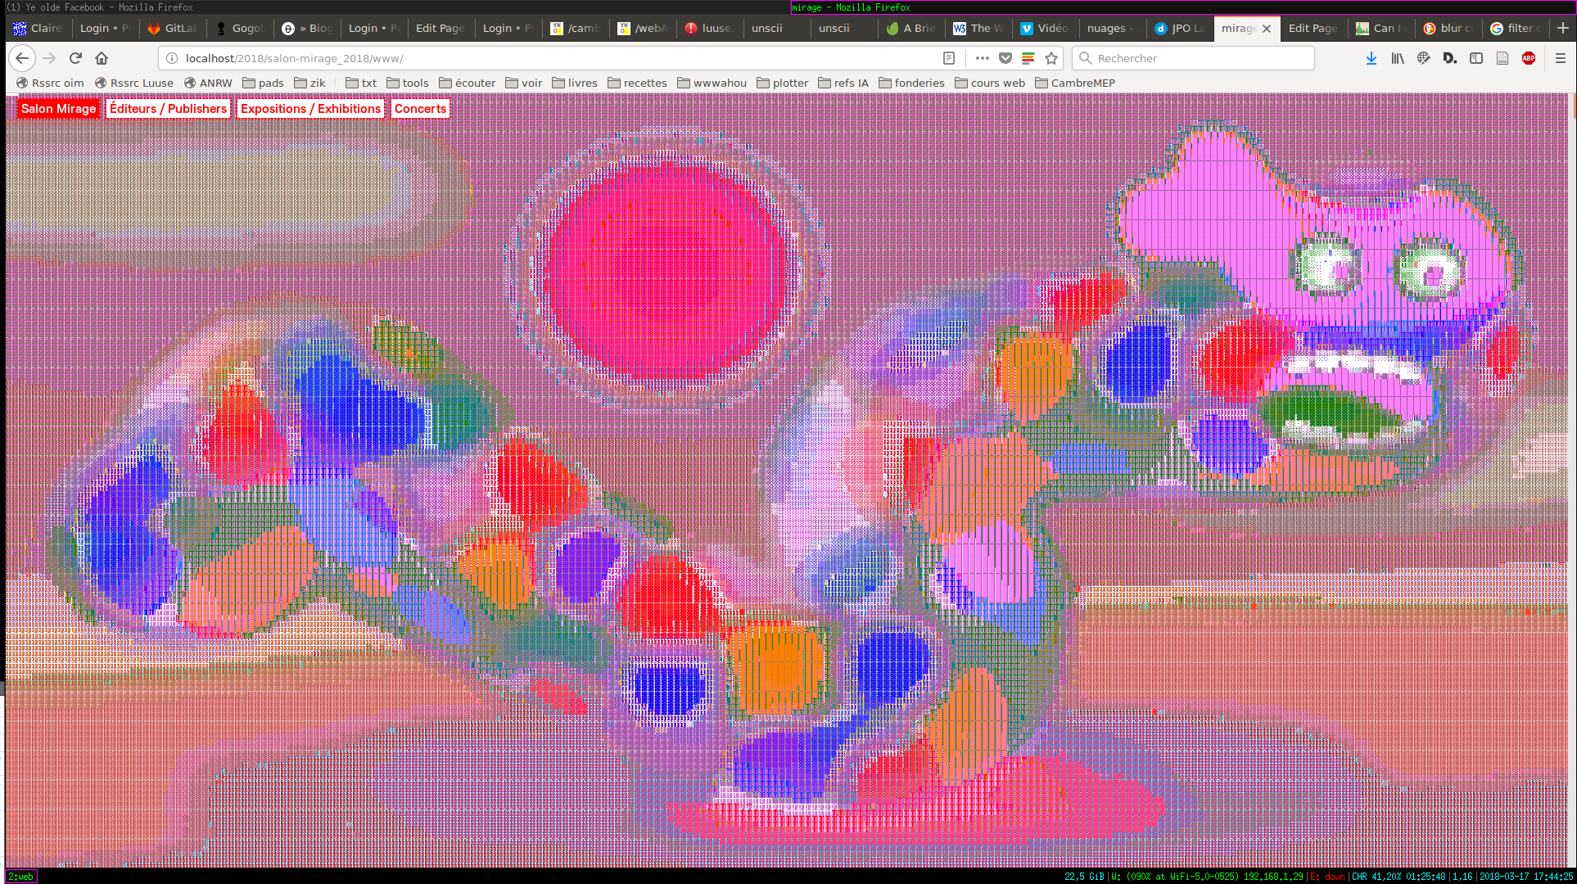Open the Firefox hamburger menu
This screenshot has width=1577, height=884.
[1560, 58]
